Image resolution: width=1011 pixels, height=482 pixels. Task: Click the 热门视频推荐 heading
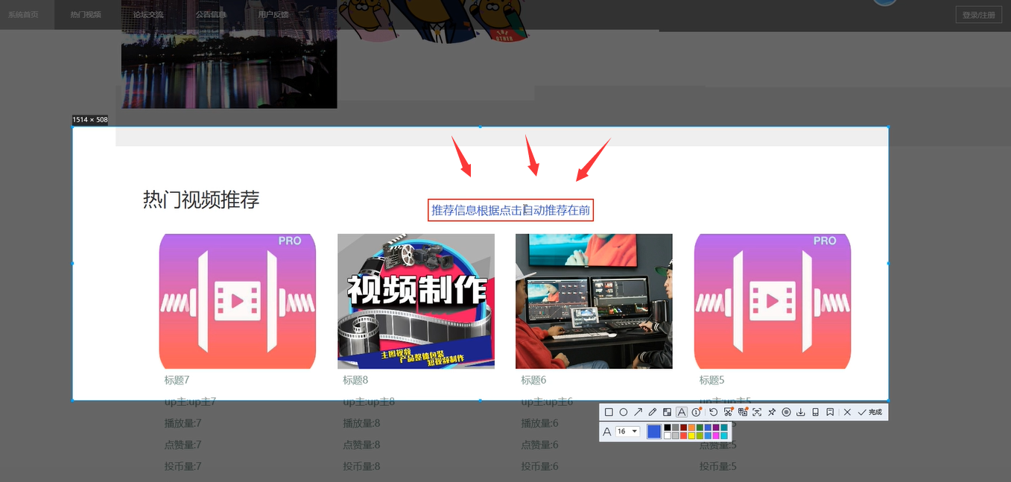(x=201, y=200)
